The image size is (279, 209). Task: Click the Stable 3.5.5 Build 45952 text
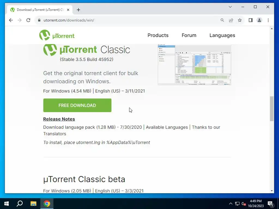[x=86, y=59]
